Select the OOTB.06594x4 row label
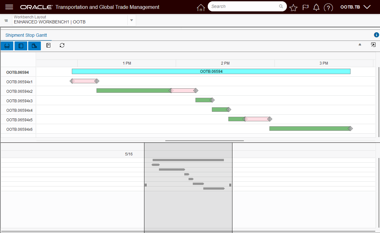Screen dimensions: 380x233 coord(19,110)
